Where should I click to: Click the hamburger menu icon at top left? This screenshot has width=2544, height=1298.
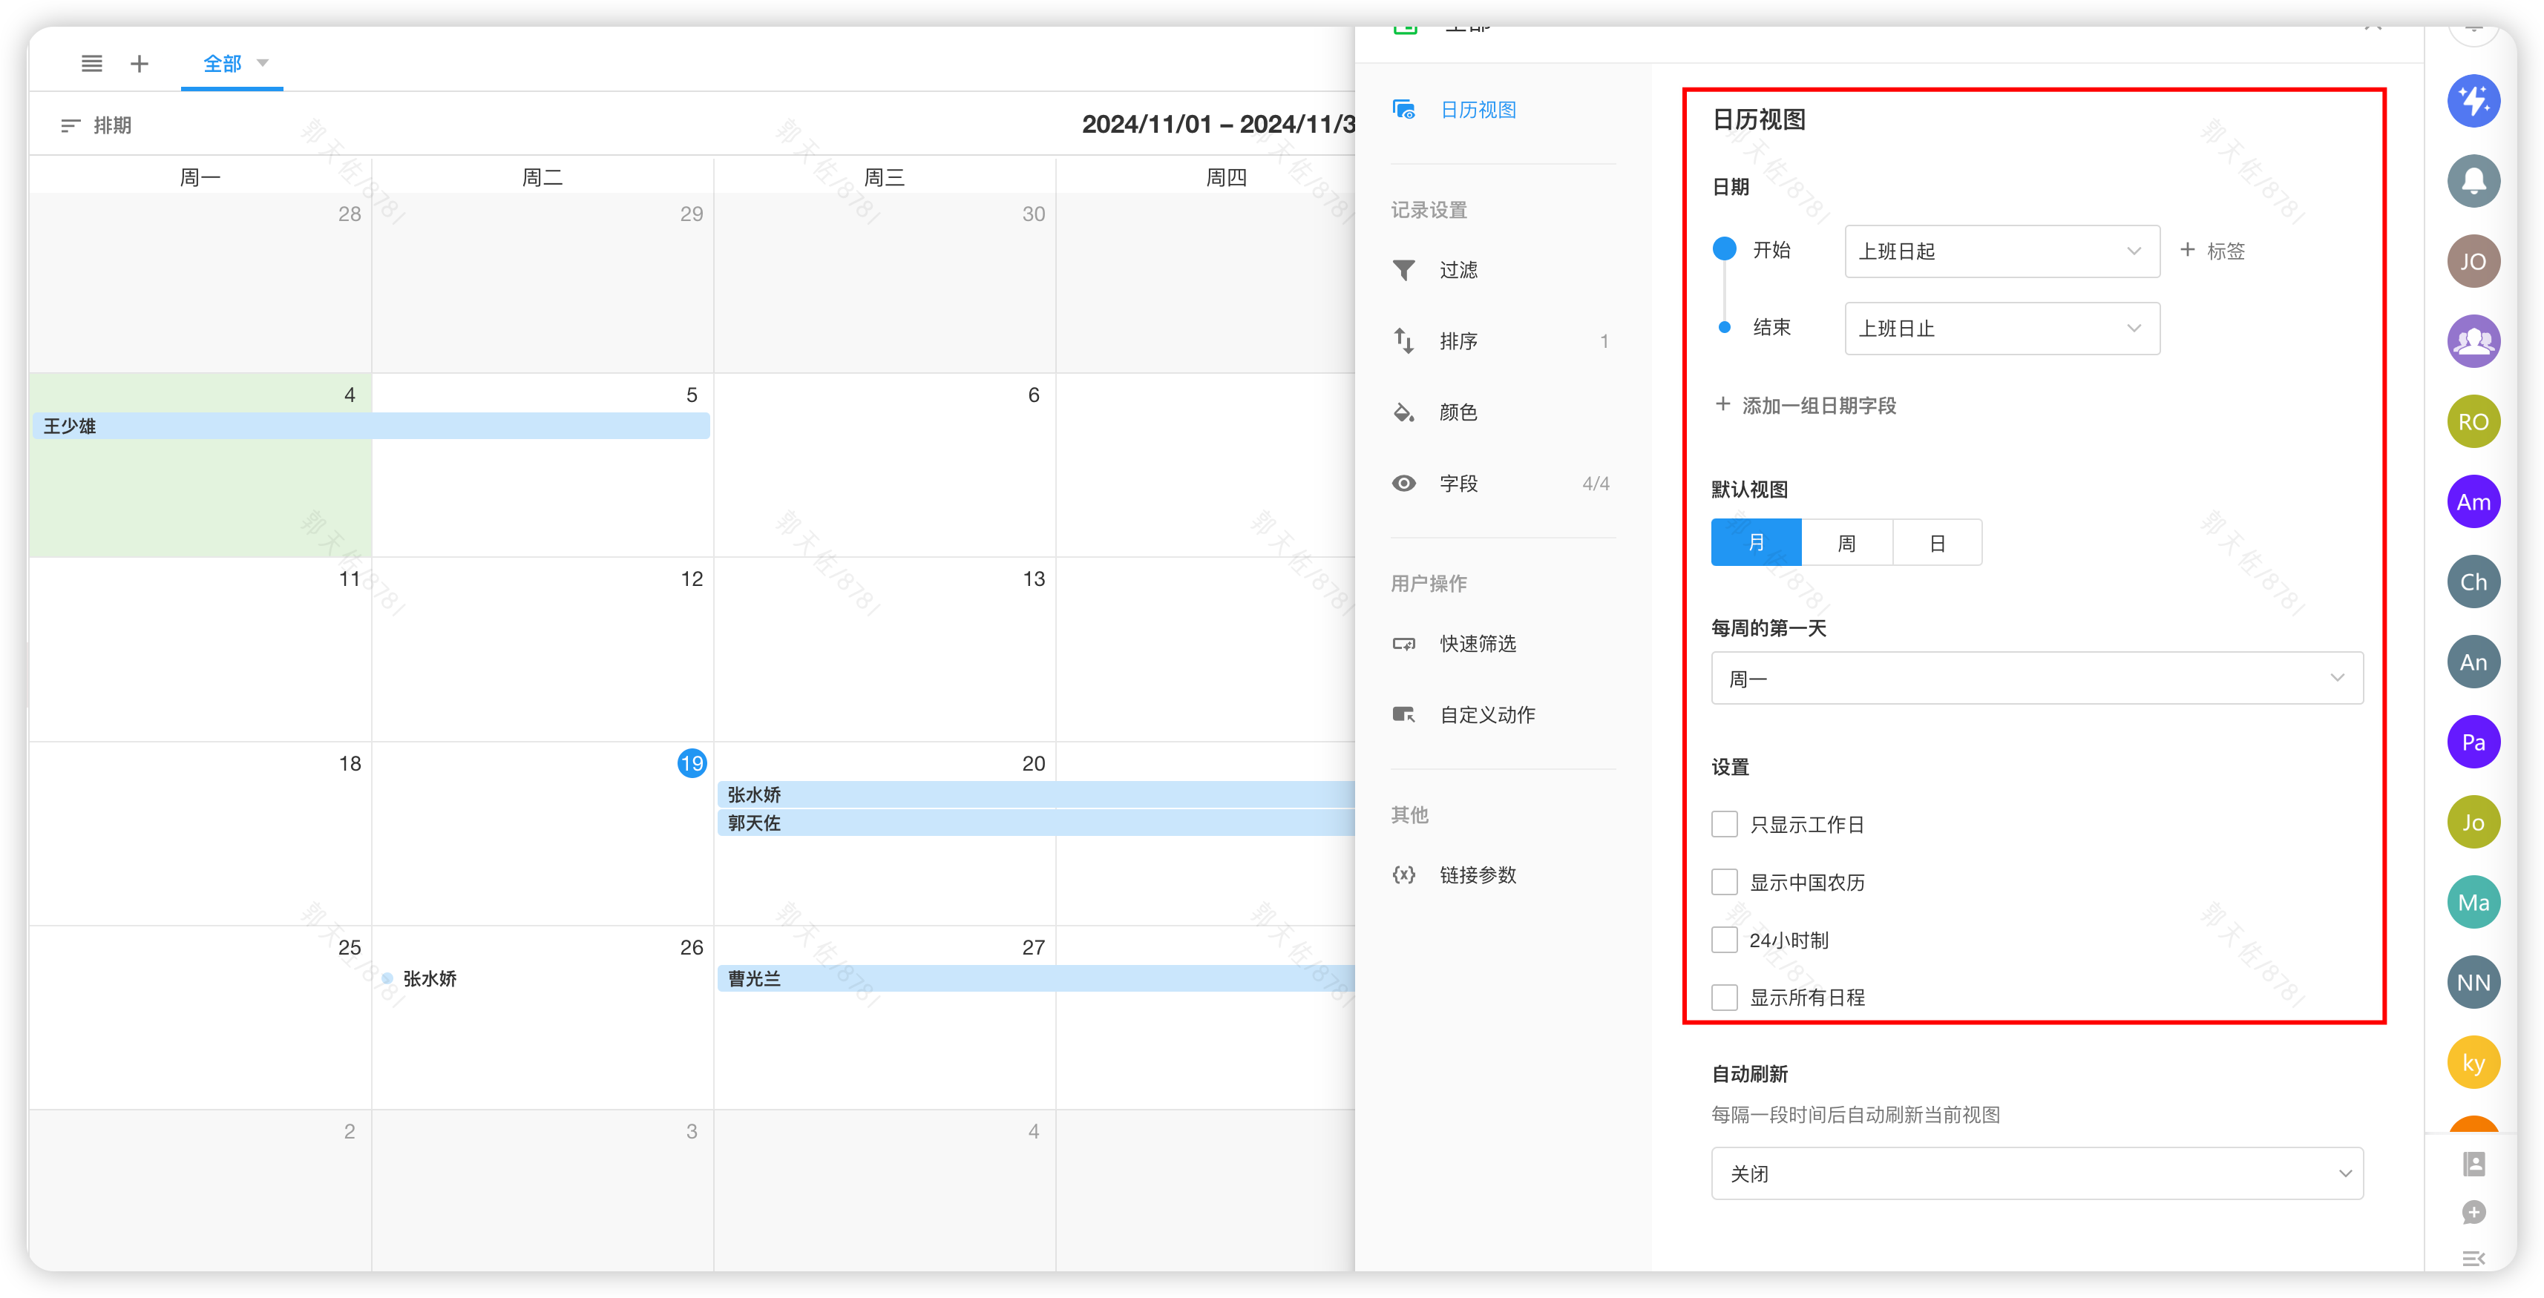pos(91,63)
